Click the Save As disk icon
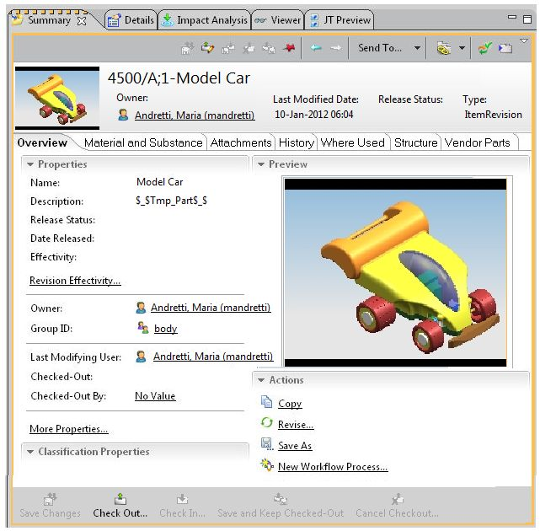 tap(266, 445)
